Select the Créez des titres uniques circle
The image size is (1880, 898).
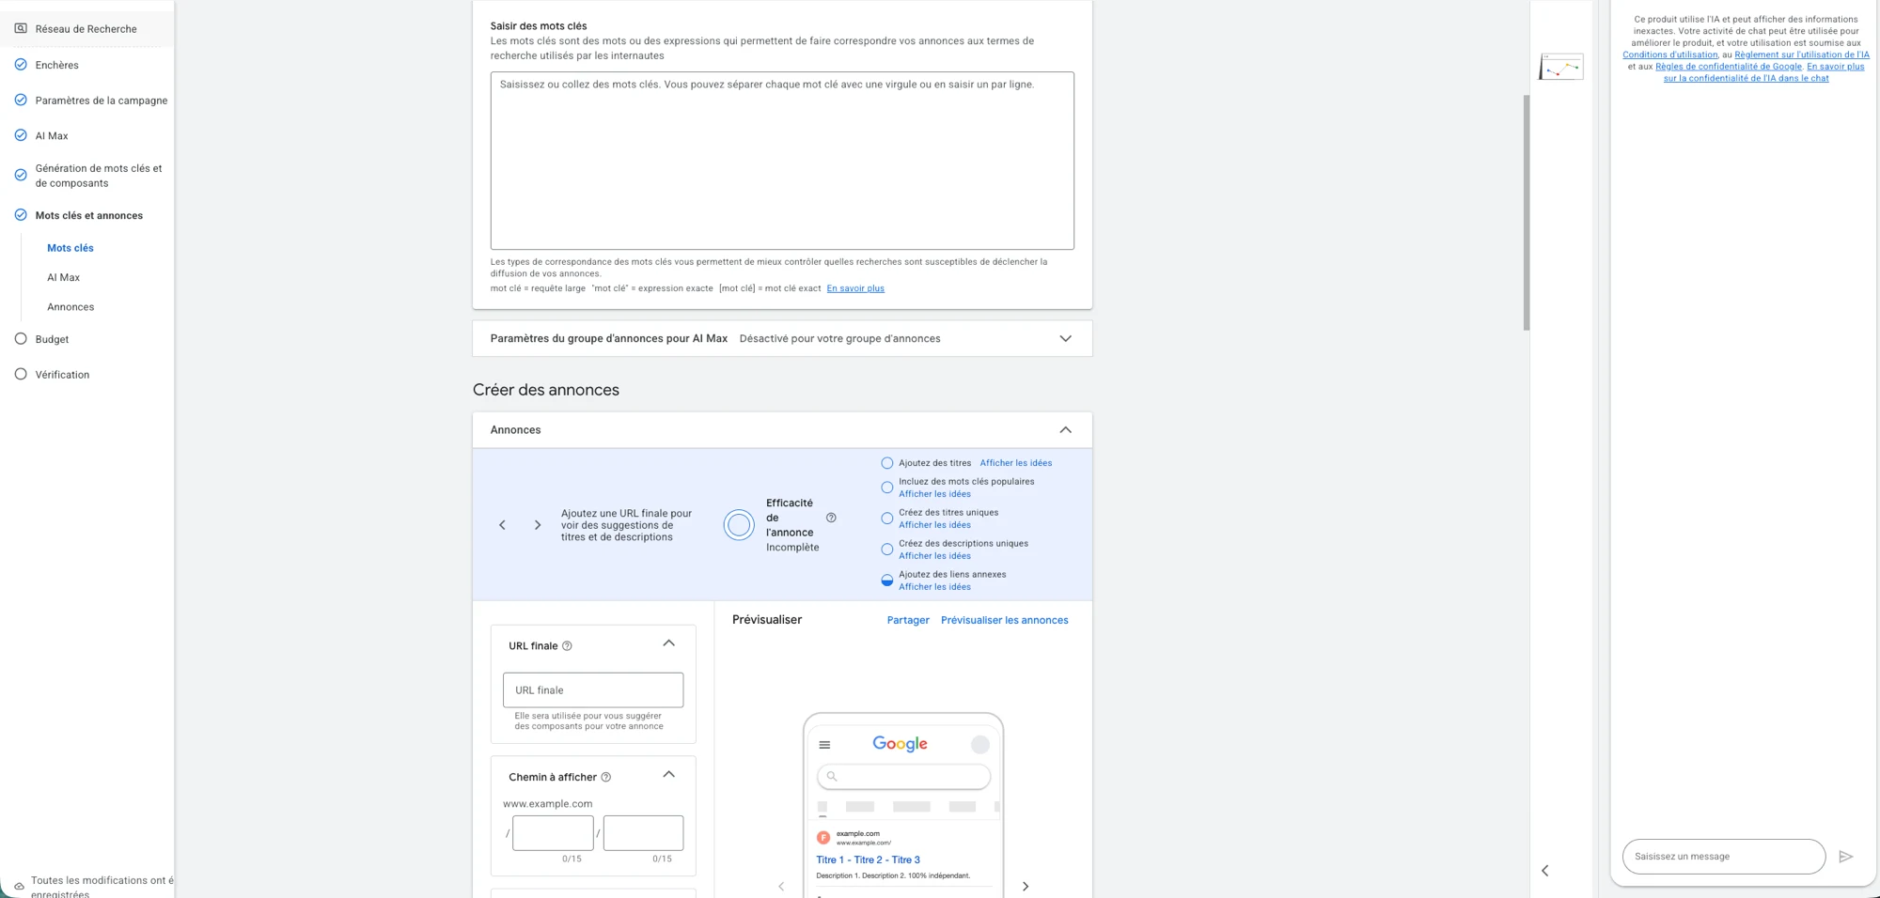(887, 519)
